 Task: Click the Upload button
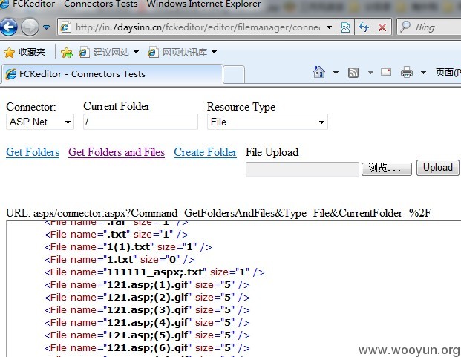coord(437,168)
